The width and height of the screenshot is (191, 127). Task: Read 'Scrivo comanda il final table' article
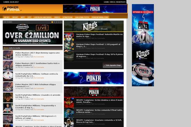99,111
